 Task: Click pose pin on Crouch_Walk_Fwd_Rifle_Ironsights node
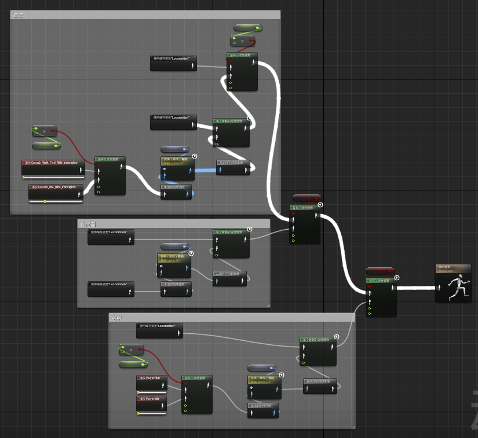[x=81, y=168]
